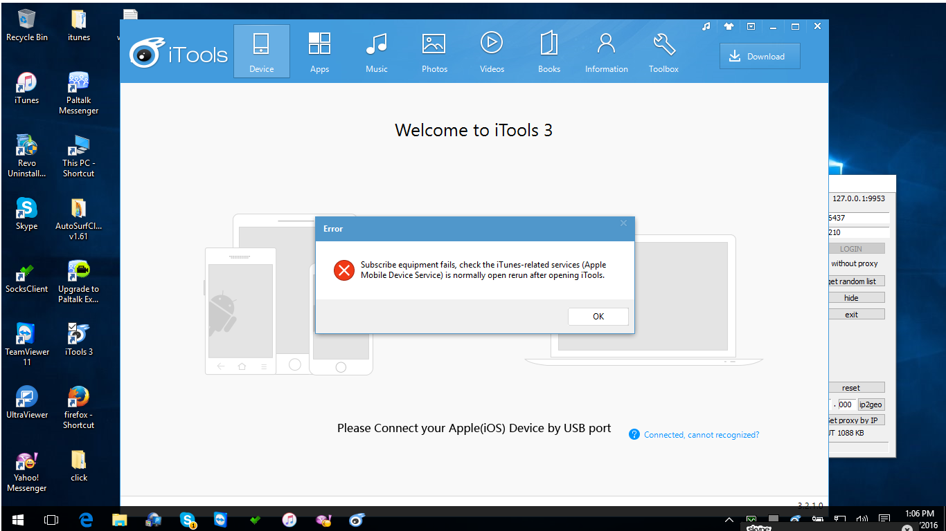Image resolution: width=946 pixels, height=531 pixels.
Task: Click the 'without proxy' label
Action: (855, 263)
